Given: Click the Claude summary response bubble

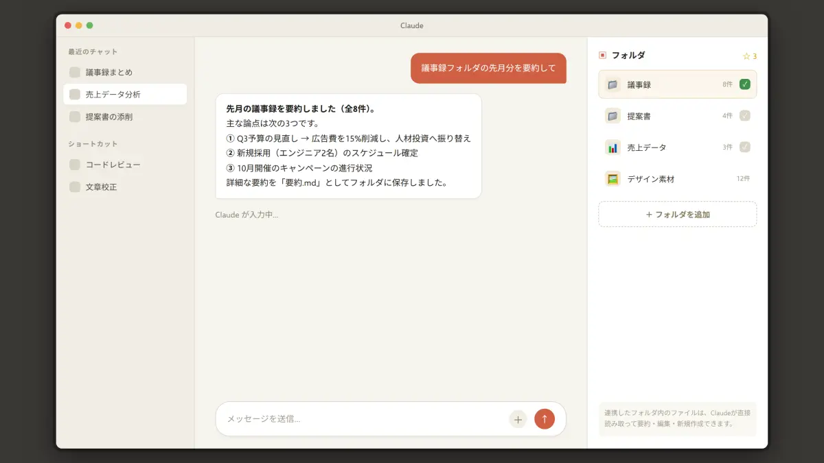Looking at the screenshot, I should click(x=349, y=146).
